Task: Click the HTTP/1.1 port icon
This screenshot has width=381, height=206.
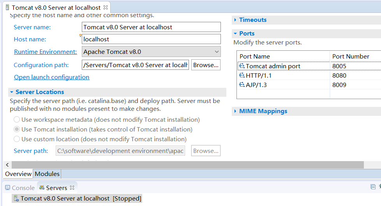Action: coord(242,76)
